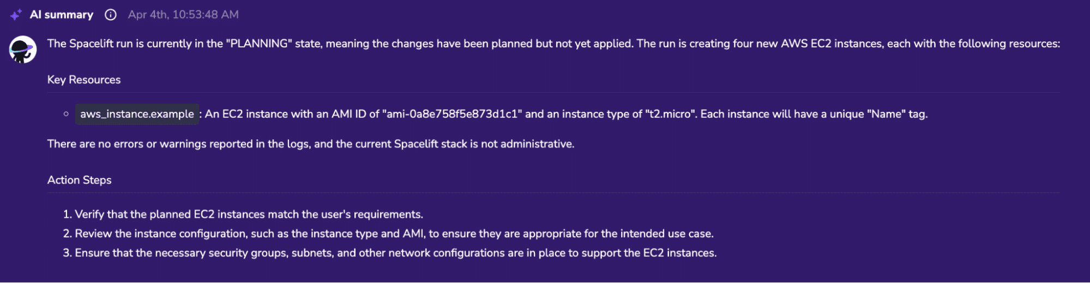Click the AI summary title
This screenshot has height=283, width=1090.
[62, 15]
